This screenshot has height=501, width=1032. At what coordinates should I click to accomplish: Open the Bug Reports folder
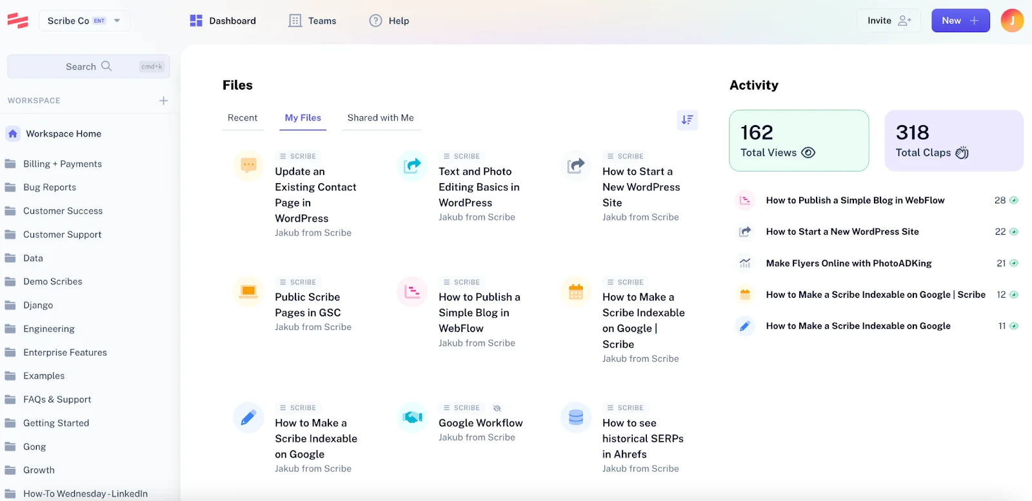(50, 187)
